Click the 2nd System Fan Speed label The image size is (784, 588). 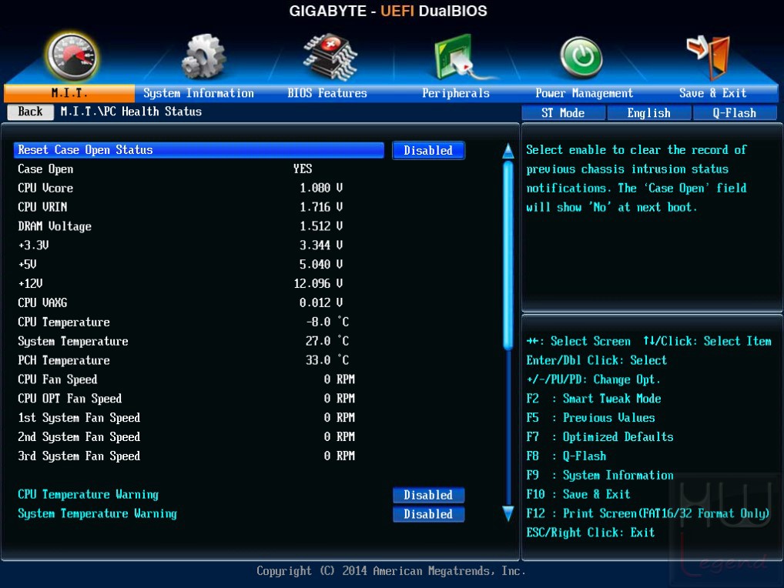click(x=79, y=437)
